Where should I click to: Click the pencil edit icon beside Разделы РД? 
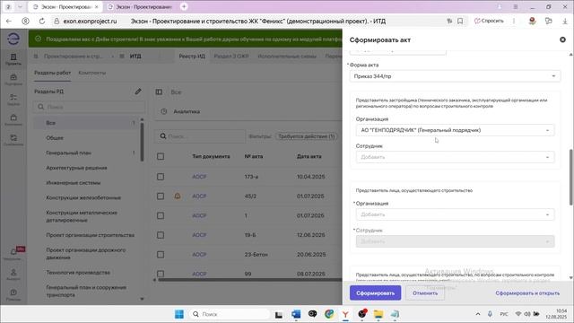[138, 92]
